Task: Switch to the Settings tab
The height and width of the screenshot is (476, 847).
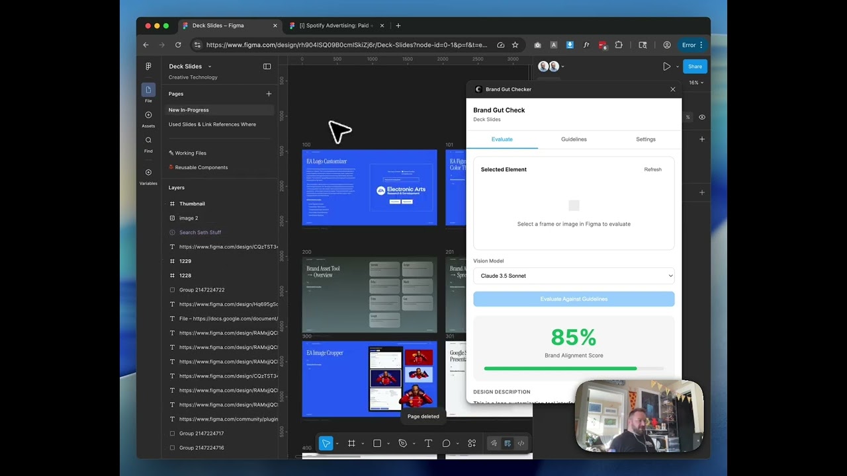Action: [x=646, y=139]
